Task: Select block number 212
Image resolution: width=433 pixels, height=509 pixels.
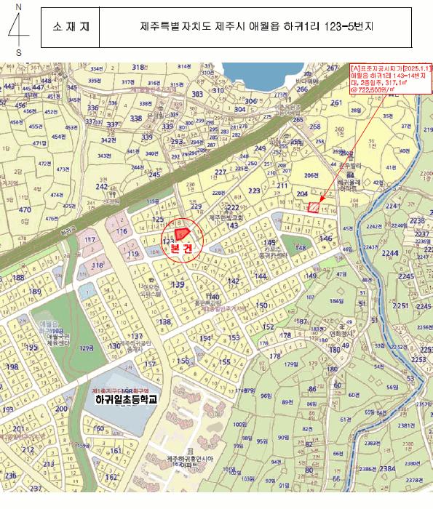Action: [x=28, y=450]
